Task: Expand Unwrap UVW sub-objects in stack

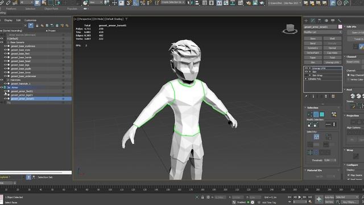Action: click(309, 68)
